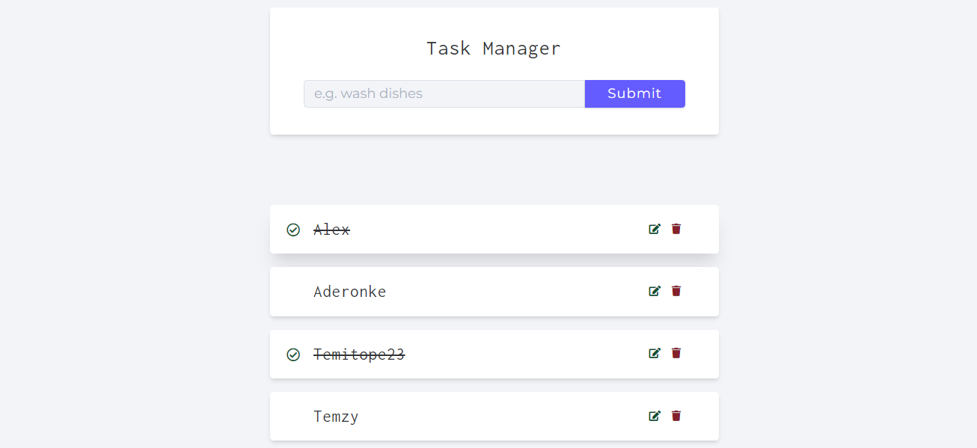
Task: Remove the Aderonke task via trash icon
Action: [676, 291]
